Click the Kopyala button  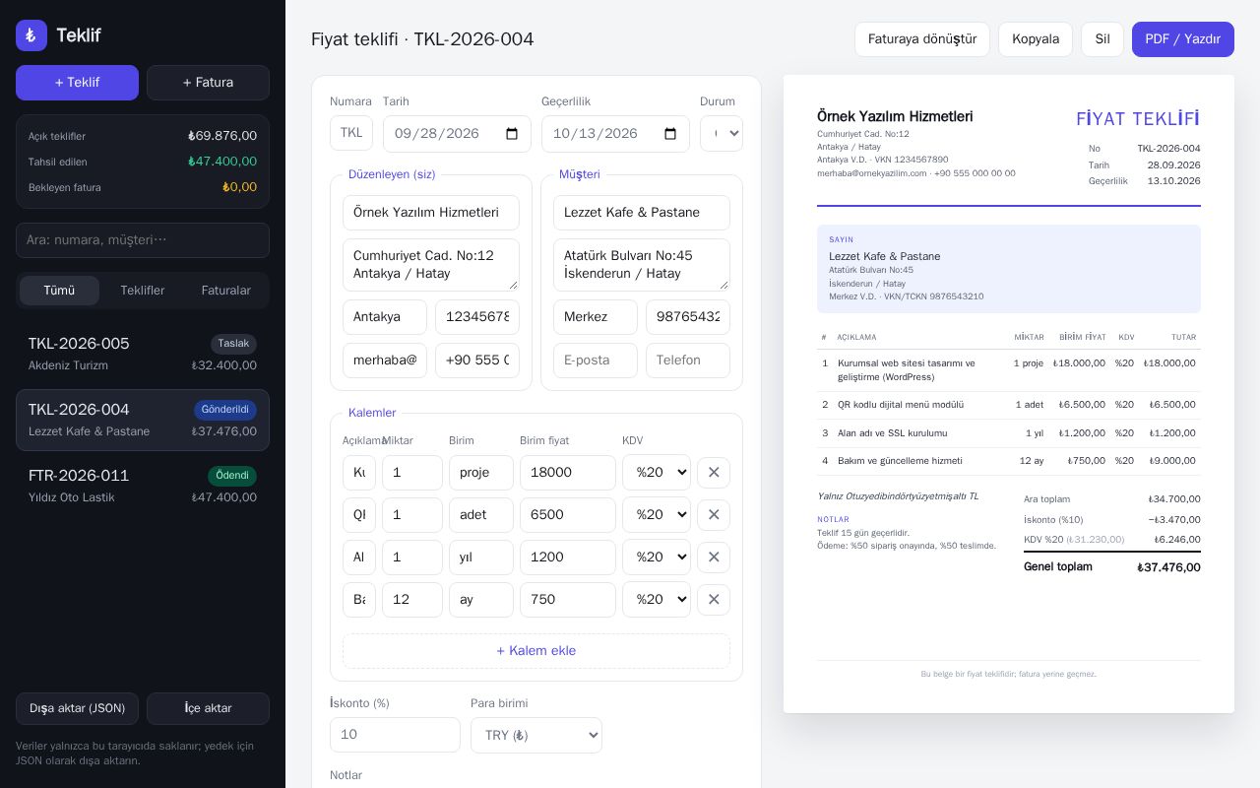pyautogui.click(x=1036, y=39)
